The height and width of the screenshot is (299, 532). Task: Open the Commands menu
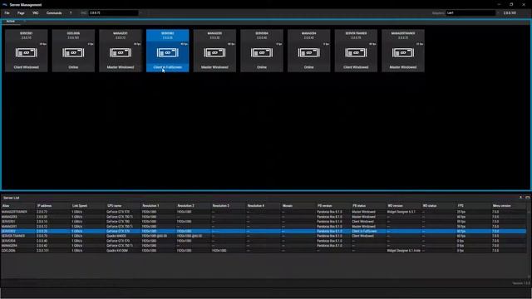tap(54, 13)
